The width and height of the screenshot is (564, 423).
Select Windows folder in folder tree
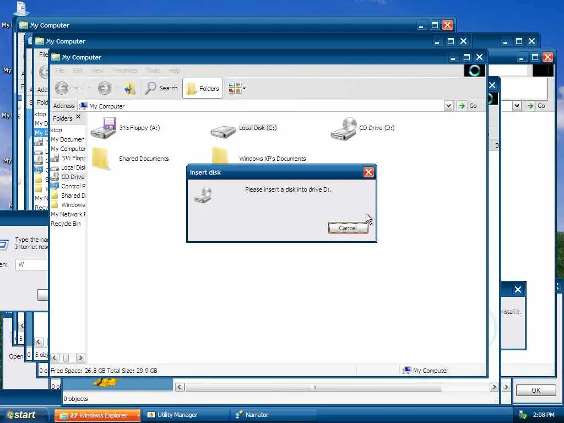pyautogui.click(x=68, y=205)
